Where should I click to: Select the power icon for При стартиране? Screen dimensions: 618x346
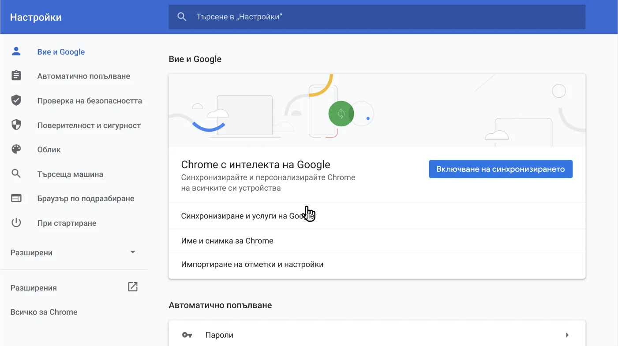[16, 223]
